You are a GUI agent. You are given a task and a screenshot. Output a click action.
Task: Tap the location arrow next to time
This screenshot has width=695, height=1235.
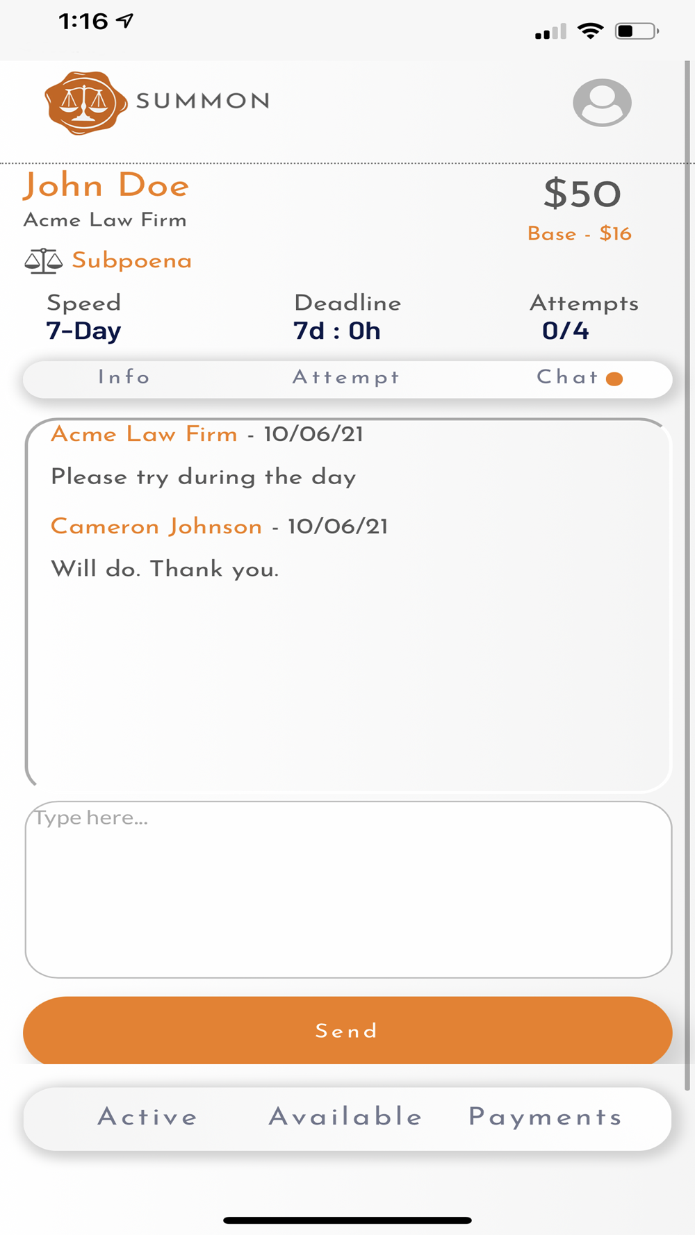[124, 21]
